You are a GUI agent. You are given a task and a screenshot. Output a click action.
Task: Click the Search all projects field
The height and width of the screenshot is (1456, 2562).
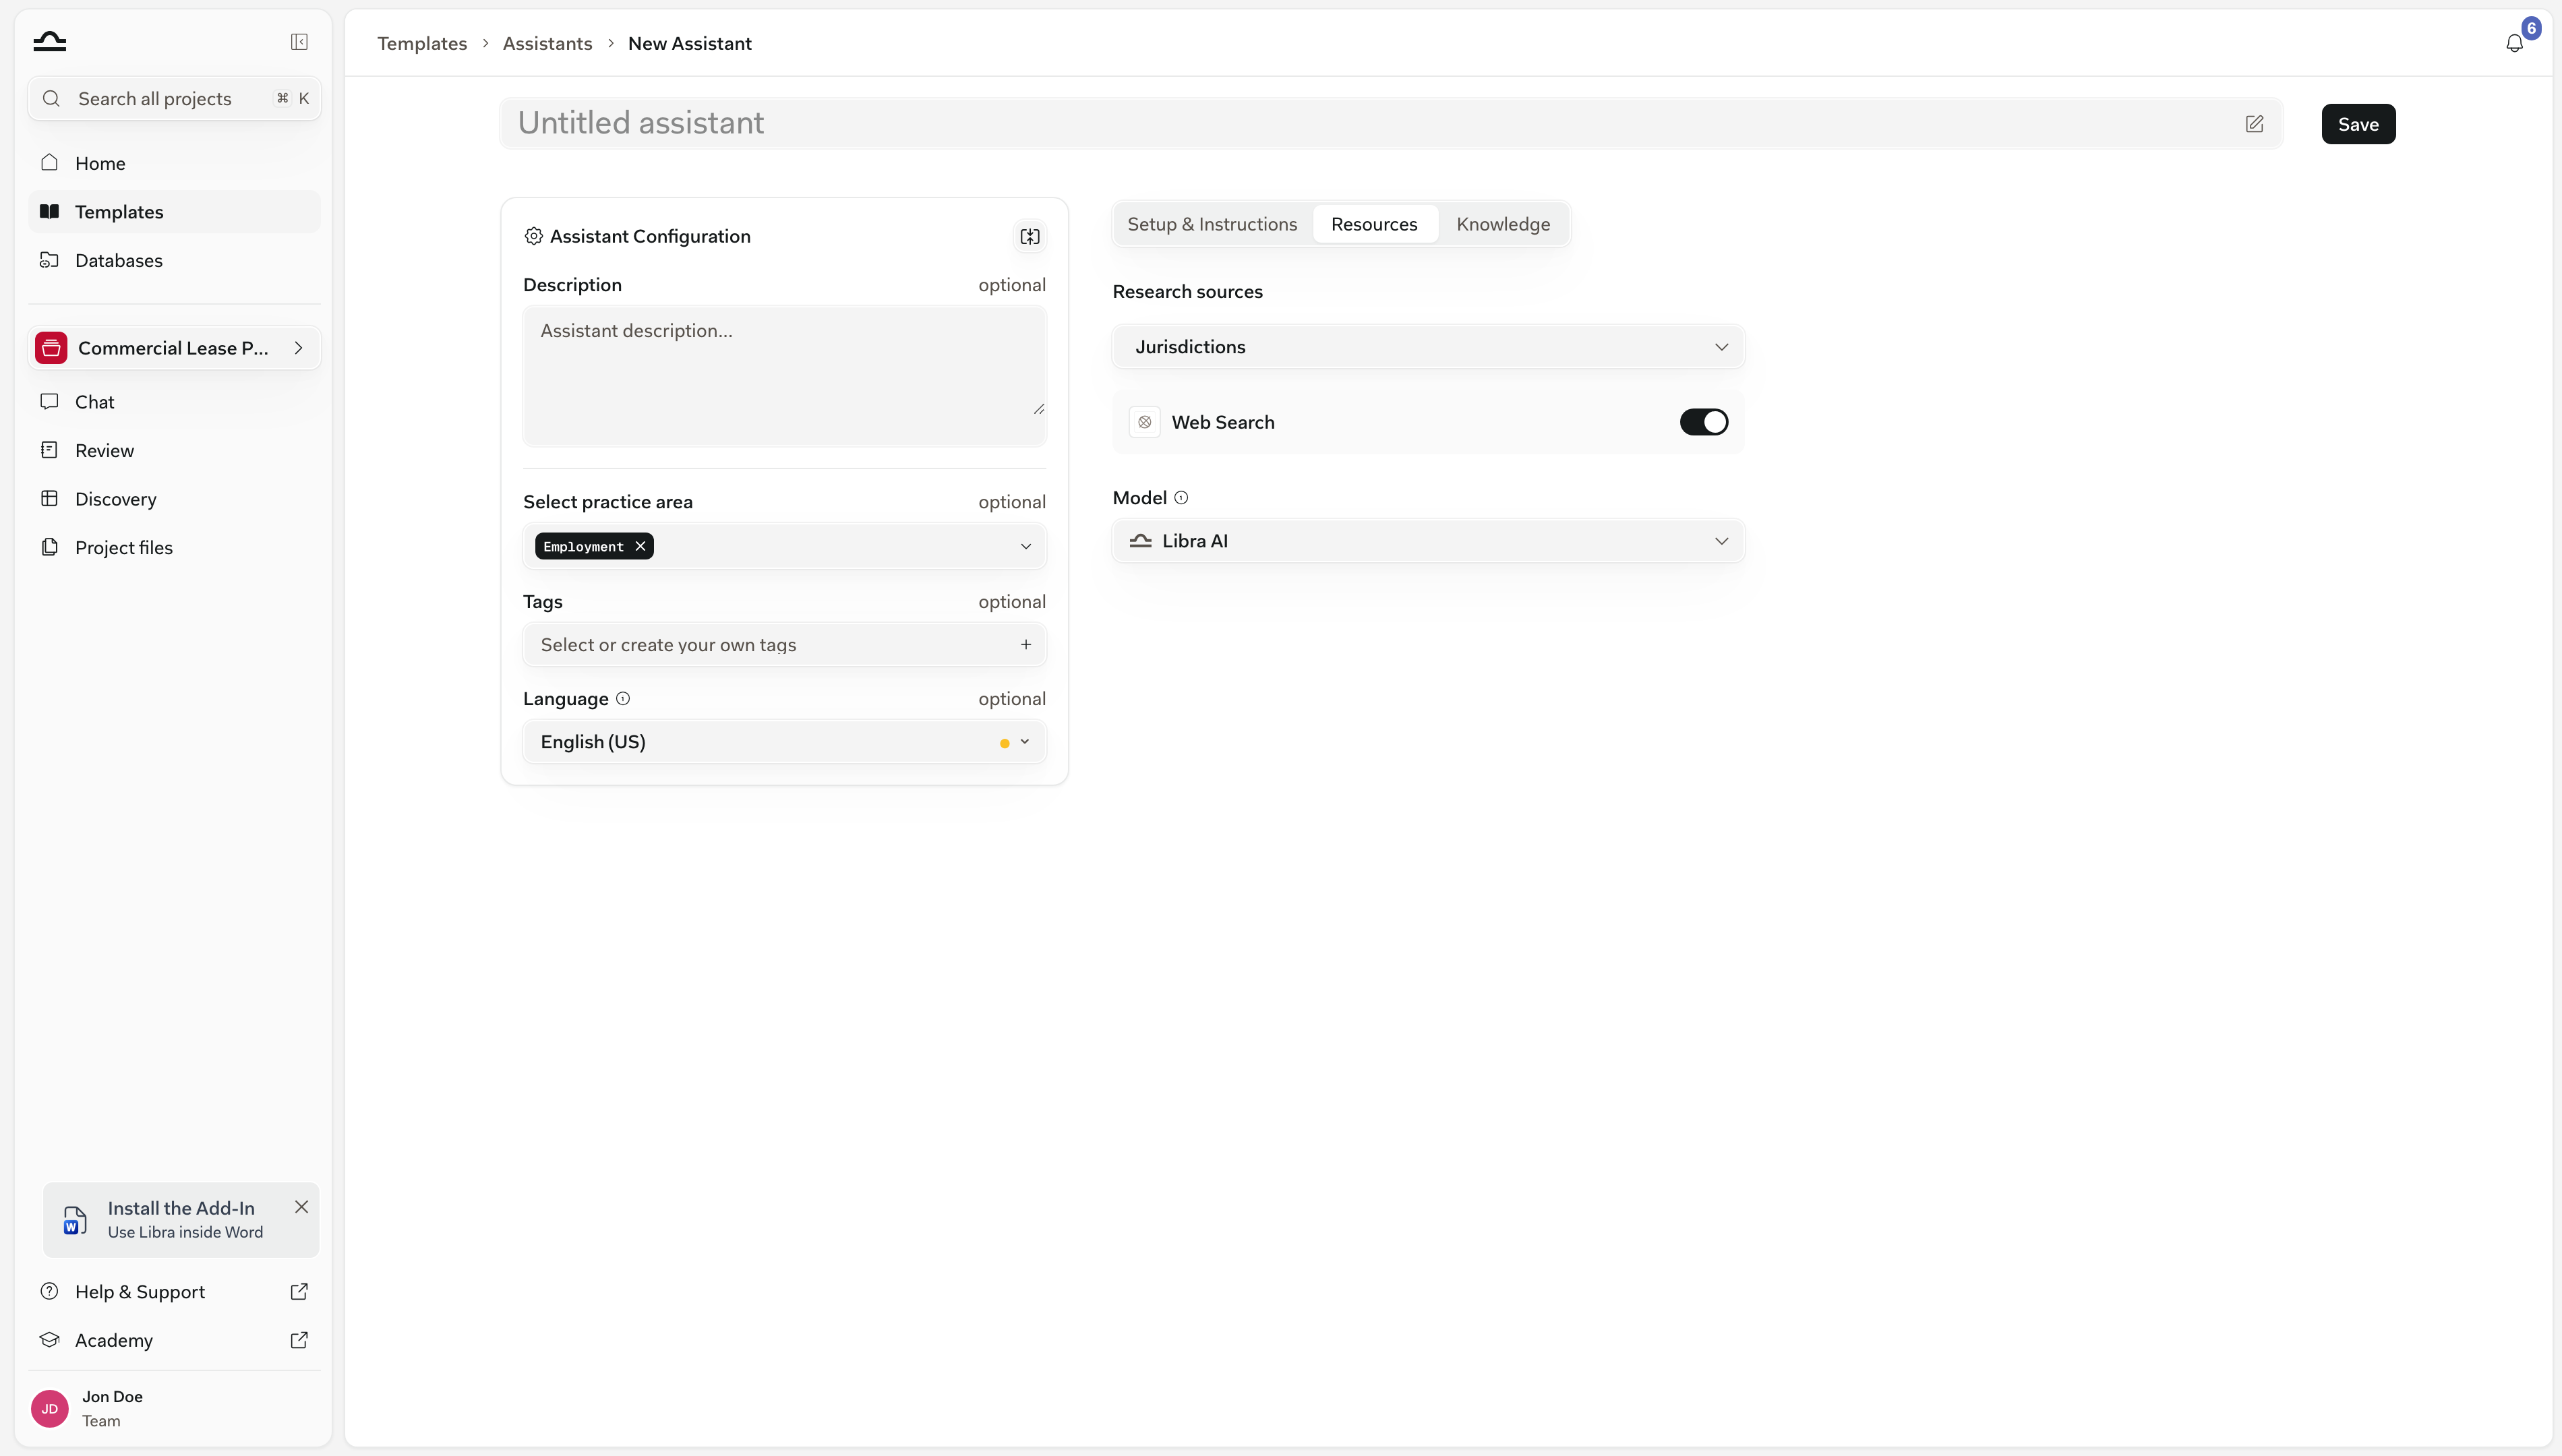point(174,98)
